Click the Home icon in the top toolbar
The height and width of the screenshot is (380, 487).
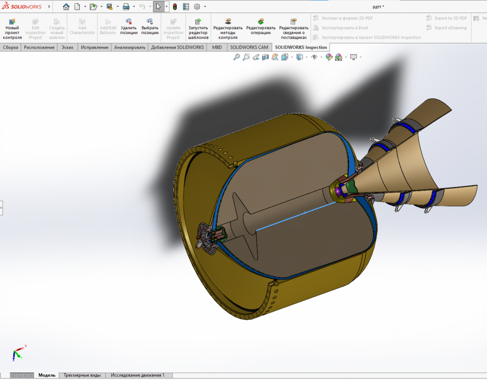pos(66,7)
